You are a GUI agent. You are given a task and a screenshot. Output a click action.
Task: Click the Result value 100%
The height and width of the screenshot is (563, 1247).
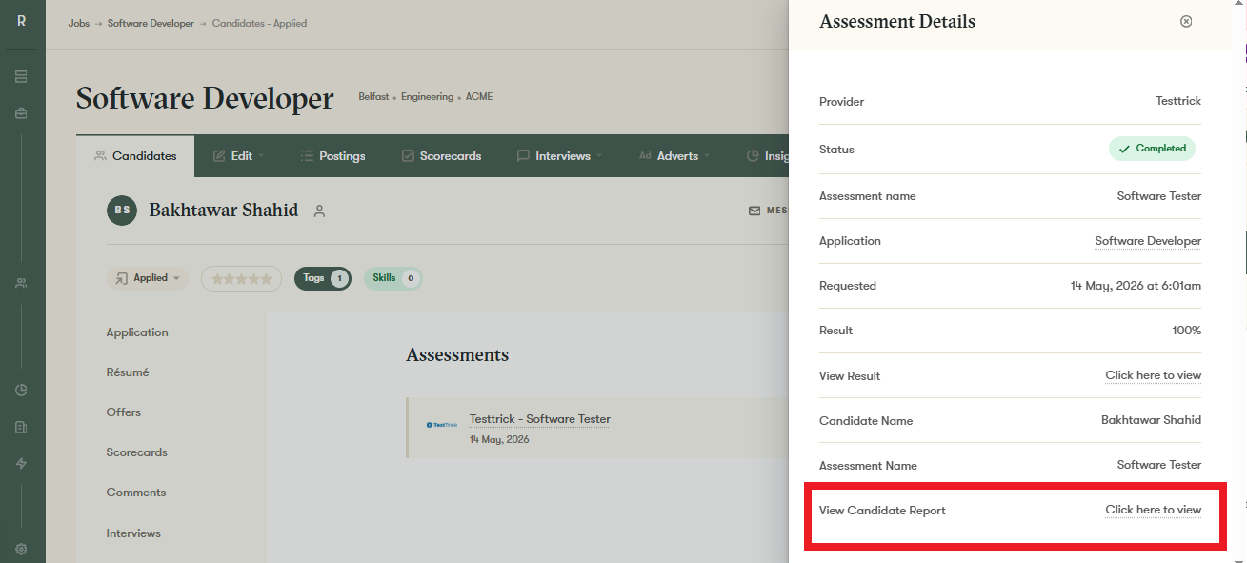(1186, 331)
